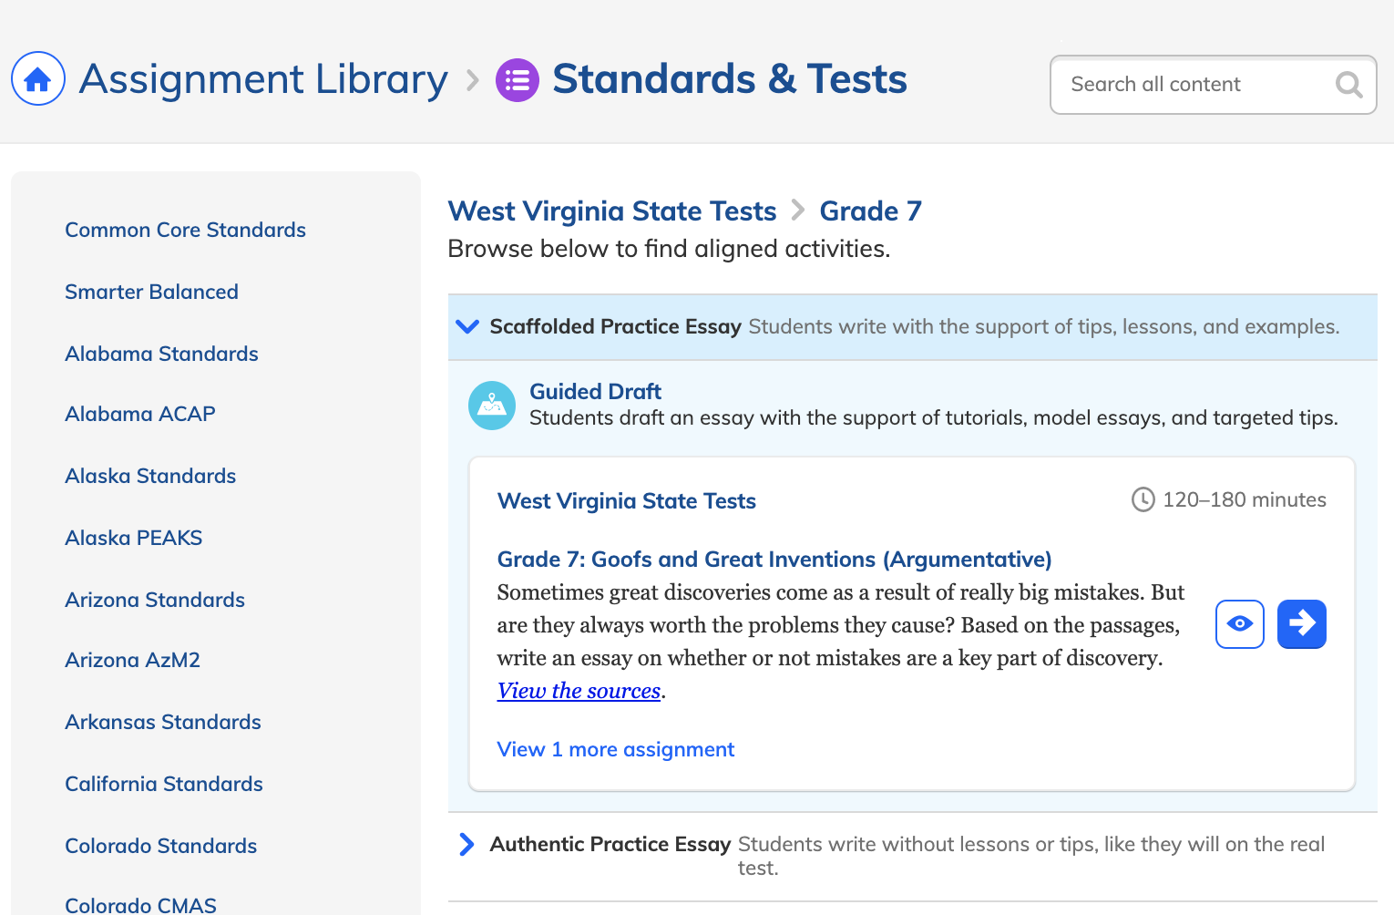
Task: Click the blue arrow assign button
Action: click(1302, 624)
